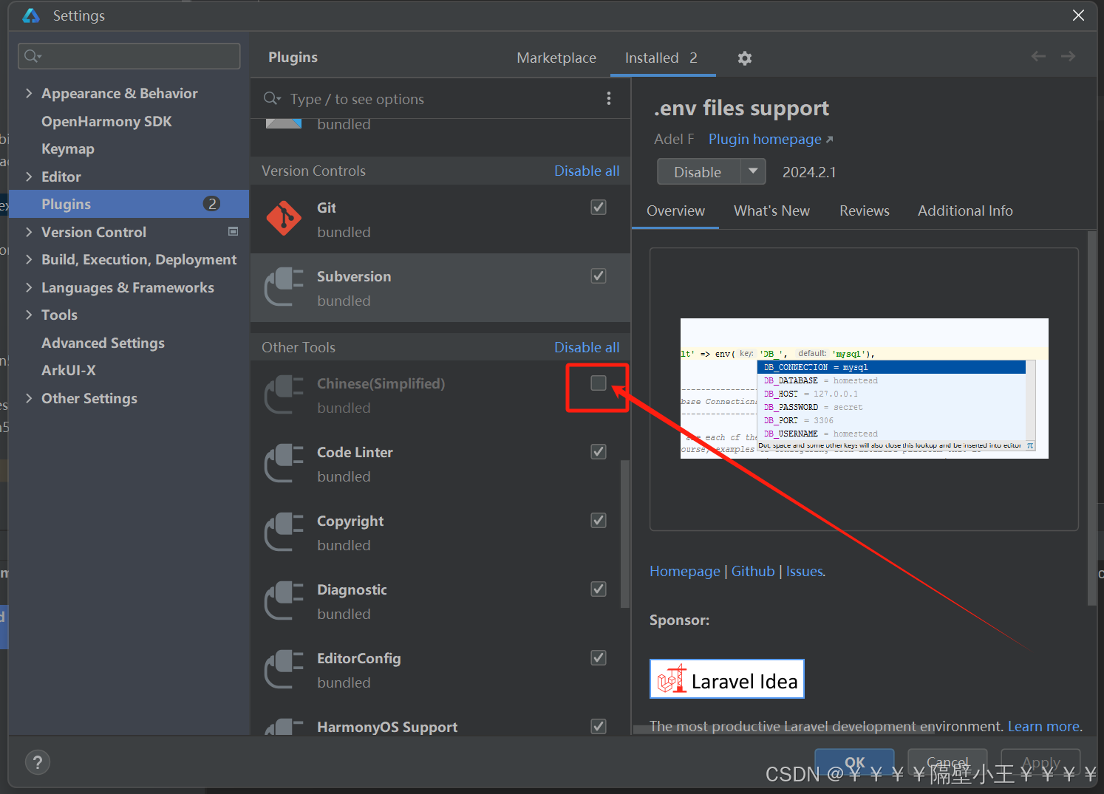The width and height of the screenshot is (1104, 794).
Task: Uncheck the Diagnostic plugin checkbox
Action: coord(599,589)
